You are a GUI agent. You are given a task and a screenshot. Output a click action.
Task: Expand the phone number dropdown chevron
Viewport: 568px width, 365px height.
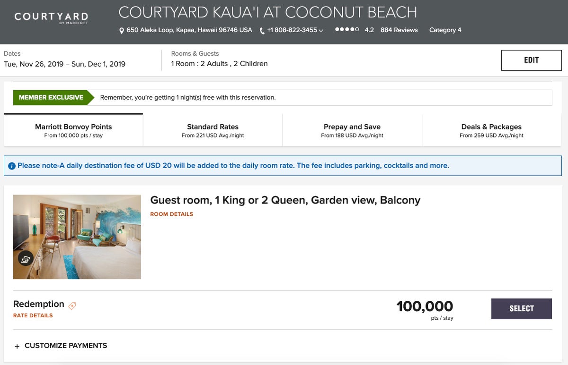click(320, 31)
